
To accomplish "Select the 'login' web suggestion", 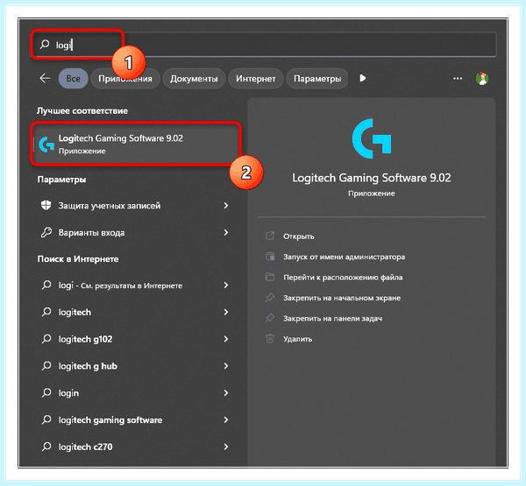I will click(x=134, y=393).
